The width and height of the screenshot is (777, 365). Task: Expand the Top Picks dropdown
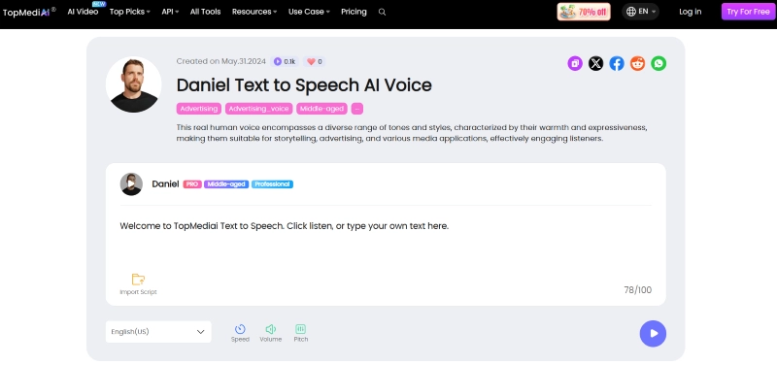tap(130, 12)
